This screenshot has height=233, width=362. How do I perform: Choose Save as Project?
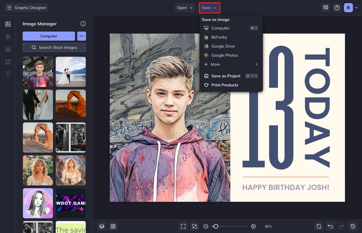pos(231,76)
